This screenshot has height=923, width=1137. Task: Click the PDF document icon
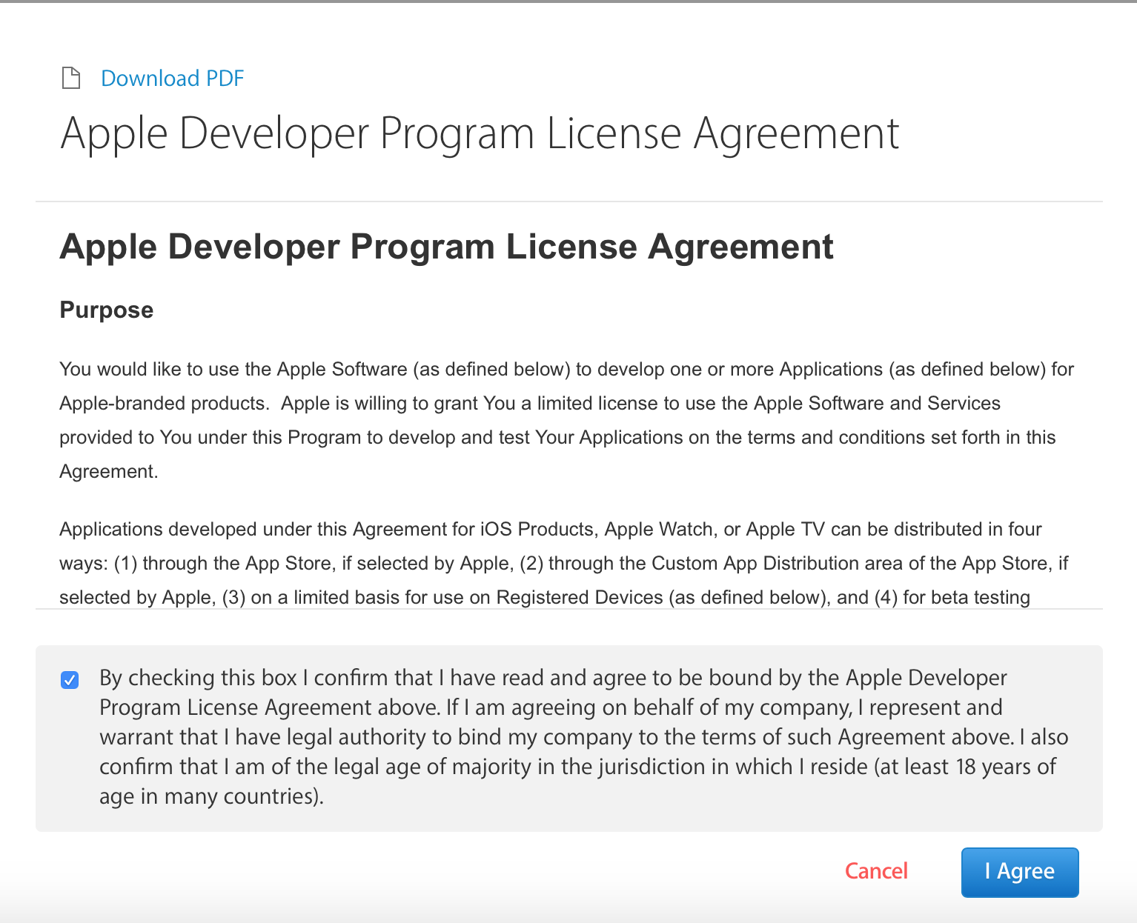(70, 78)
